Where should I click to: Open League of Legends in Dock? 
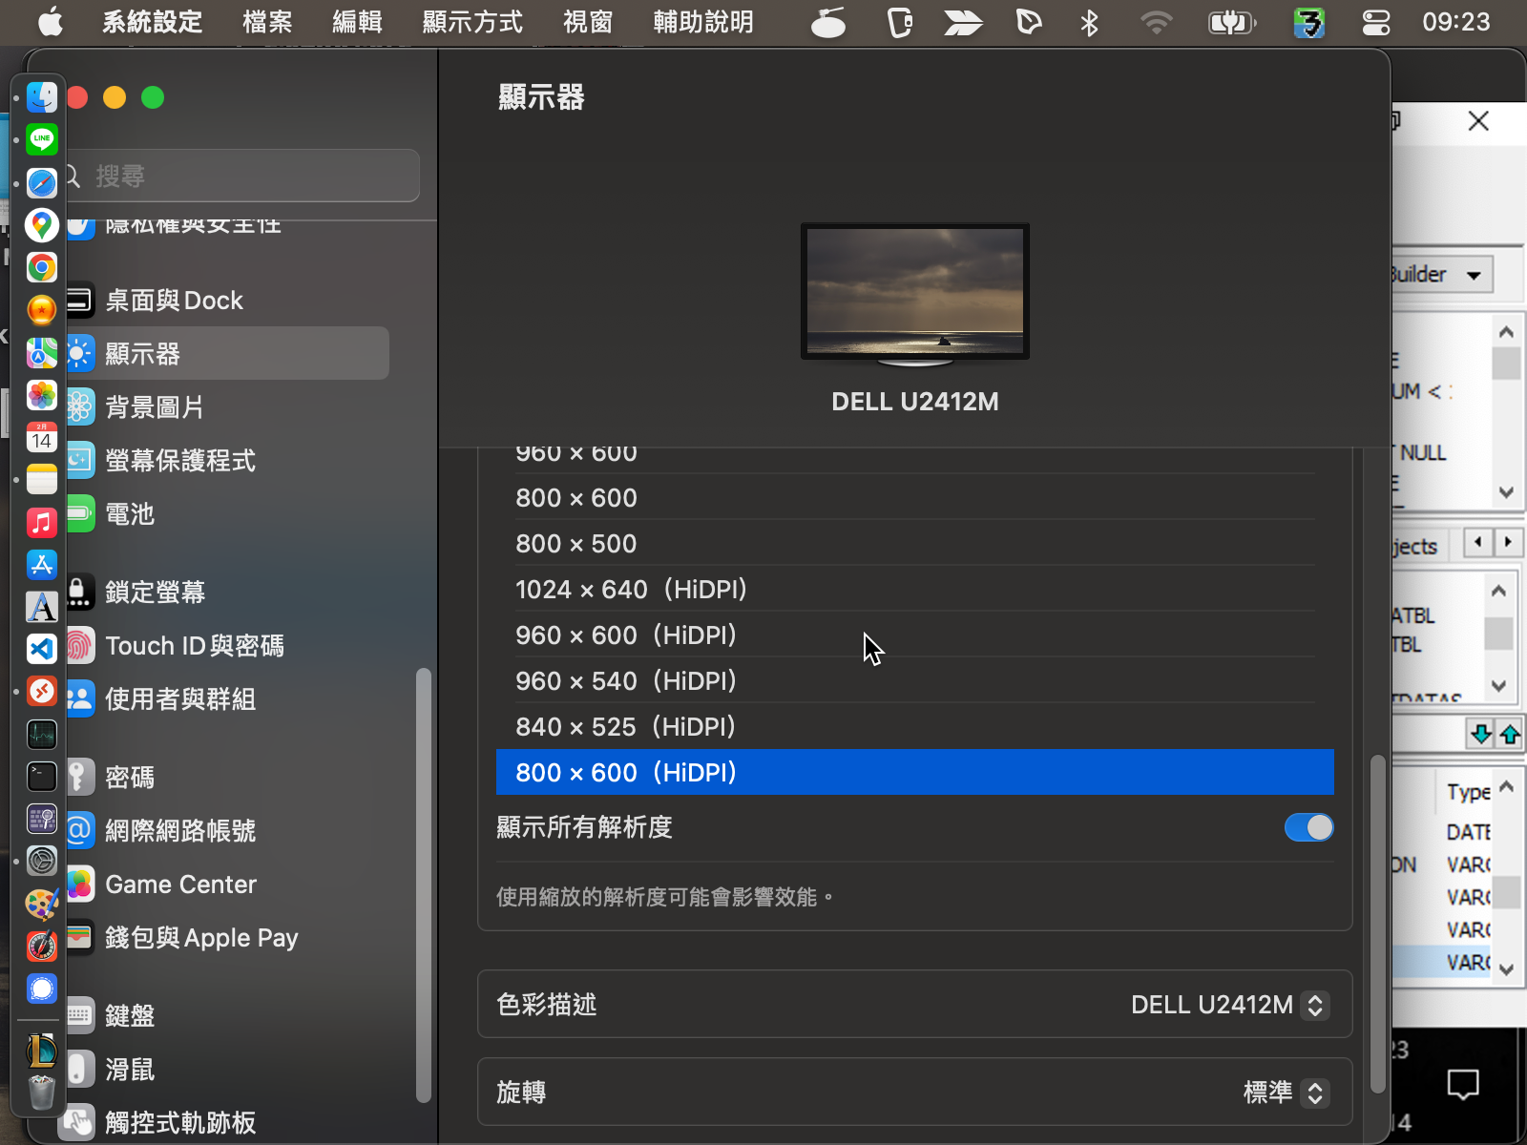[42, 1051]
